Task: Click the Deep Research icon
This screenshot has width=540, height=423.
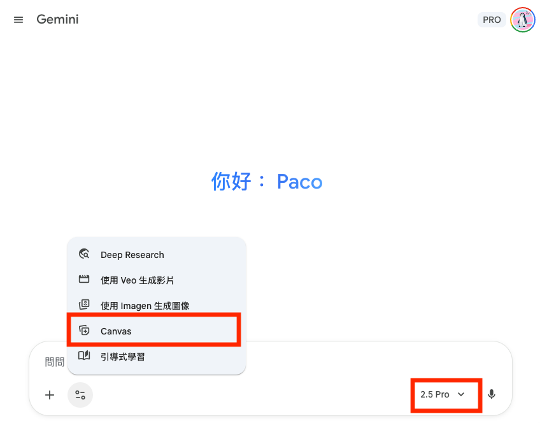Action: click(x=84, y=254)
